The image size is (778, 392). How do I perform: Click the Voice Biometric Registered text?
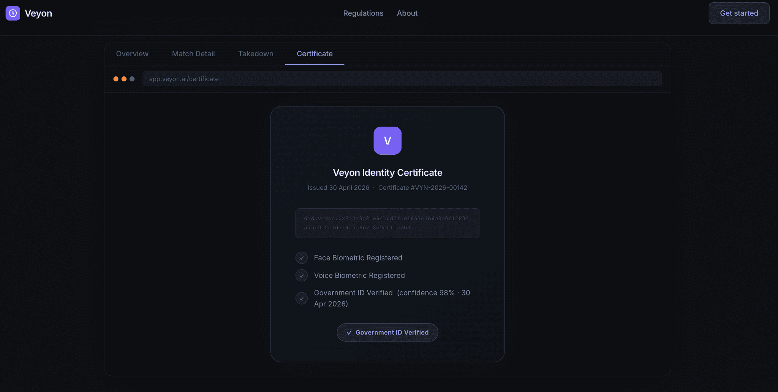pyautogui.click(x=359, y=275)
